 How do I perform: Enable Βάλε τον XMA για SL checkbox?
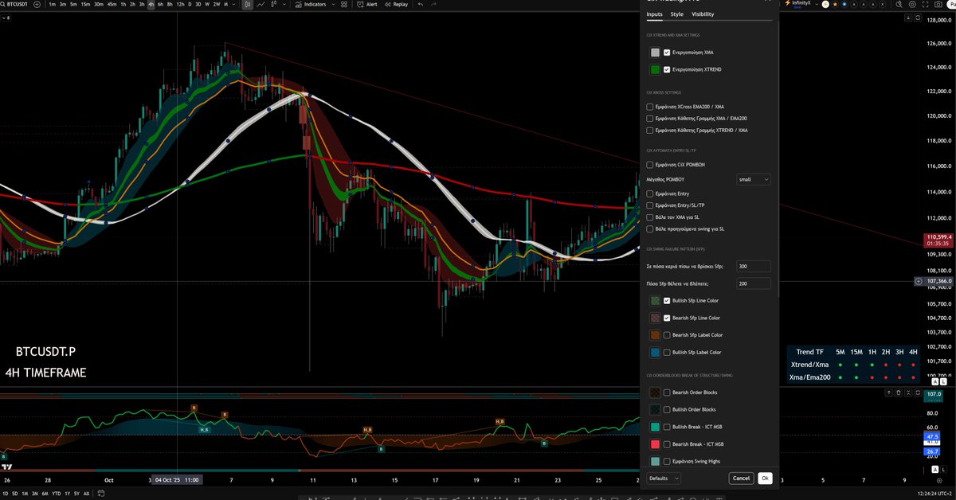(650, 217)
